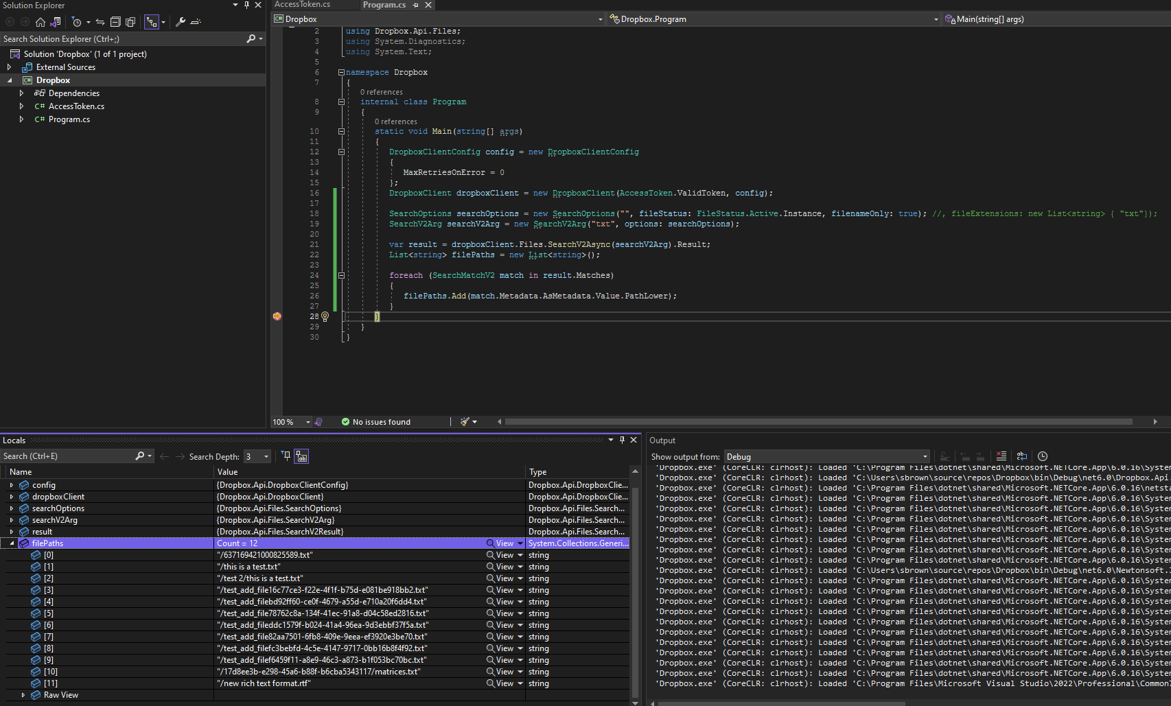Collapse All in Solution Explorer toolbar
Image resolution: width=1171 pixels, height=706 pixels.
tap(115, 22)
